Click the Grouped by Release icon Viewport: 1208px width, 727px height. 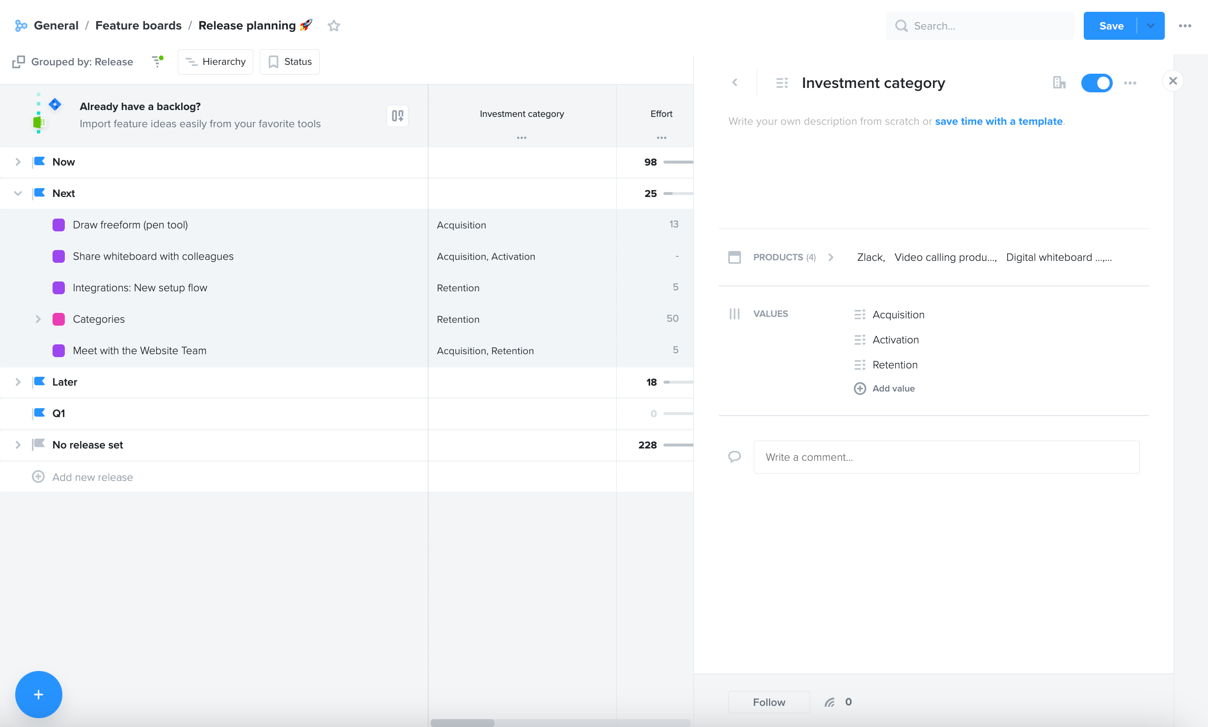pyautogui.click(x=19, y=62)
